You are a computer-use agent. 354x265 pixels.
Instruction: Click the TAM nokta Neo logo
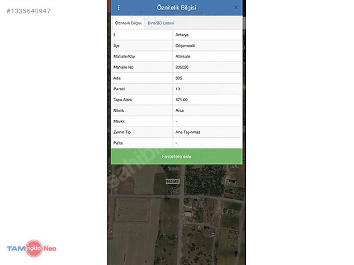click(32, 248)
